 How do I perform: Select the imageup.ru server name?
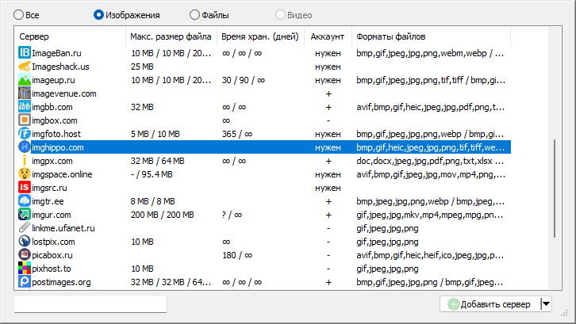pyautogui.click(x=53, y=80)
